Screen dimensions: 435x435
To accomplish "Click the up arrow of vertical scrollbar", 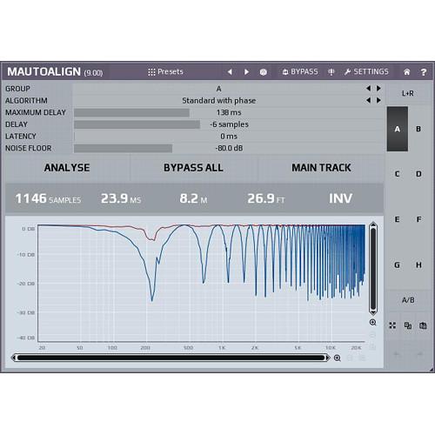I will tap(373, 224).
